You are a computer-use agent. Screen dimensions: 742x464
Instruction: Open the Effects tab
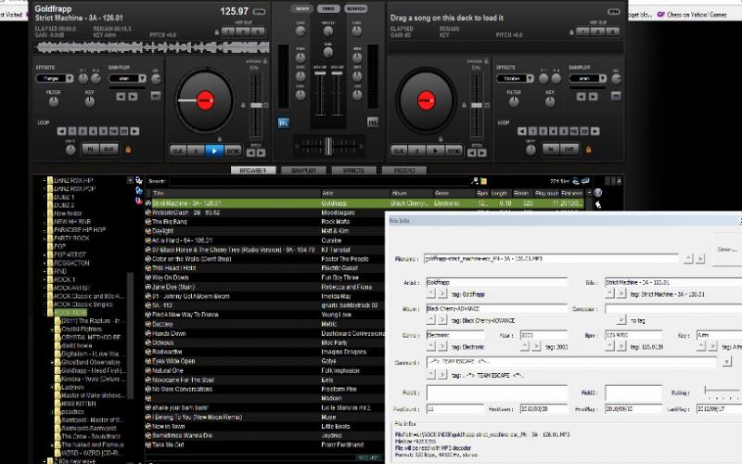[x=352, y=171]
